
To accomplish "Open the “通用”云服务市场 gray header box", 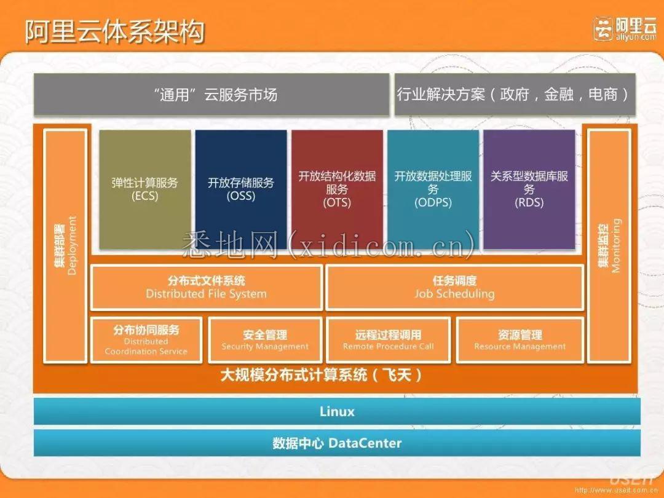I will [211, 94].
